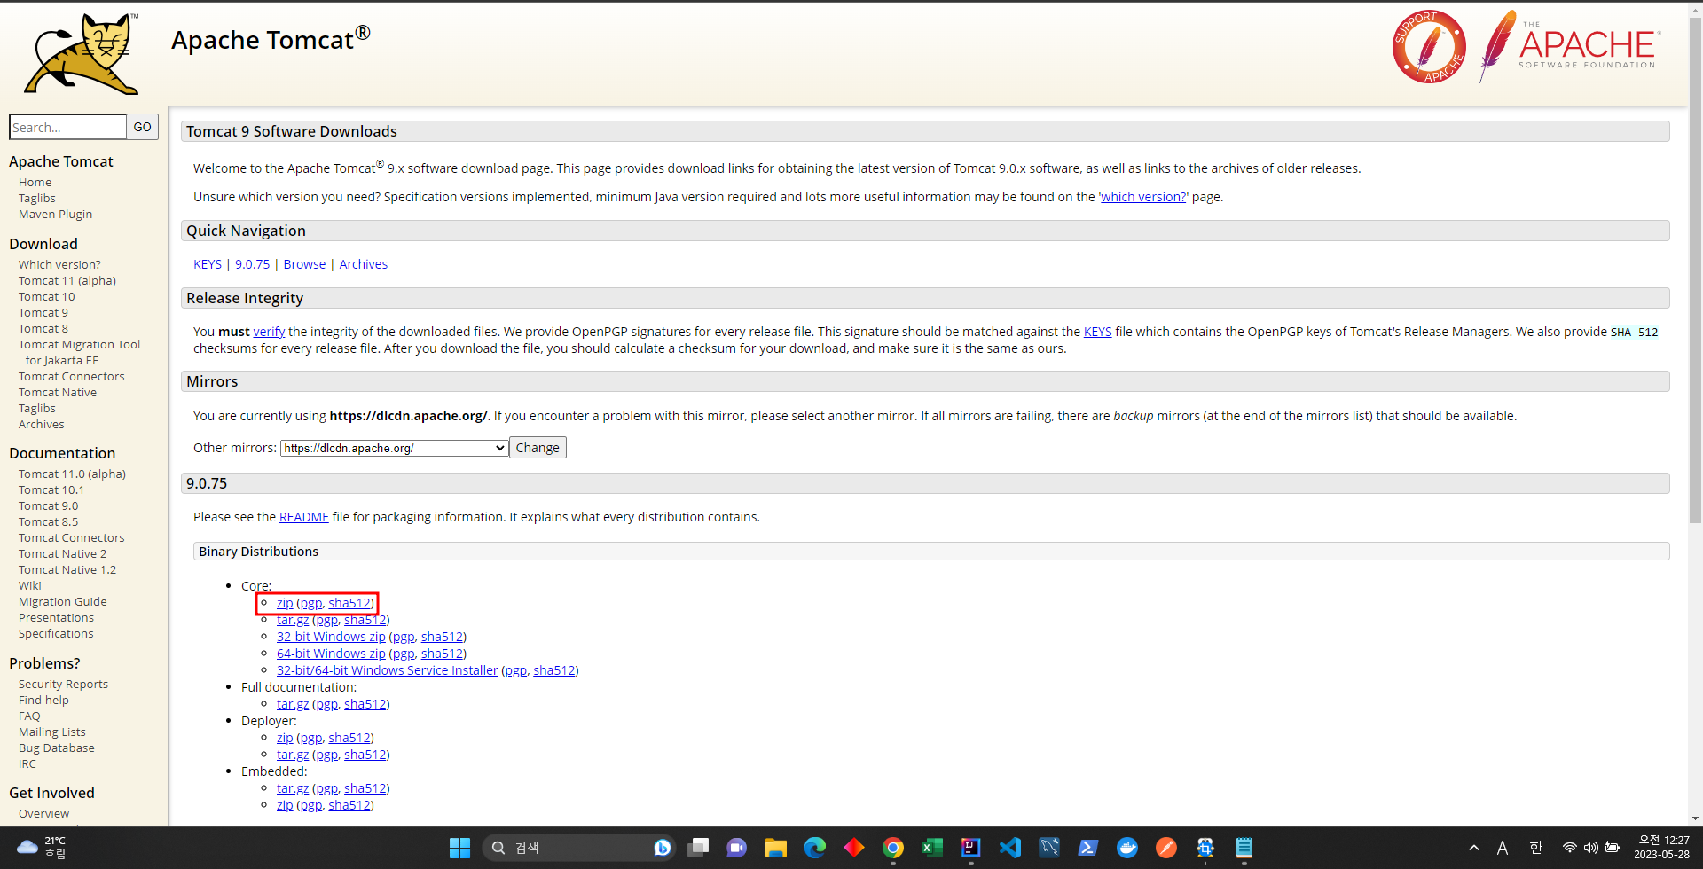Click the Bing icon in the taskbar search
Image resolution: width=1703 pixels, height=869 pixels.
[x=663, y=848]
